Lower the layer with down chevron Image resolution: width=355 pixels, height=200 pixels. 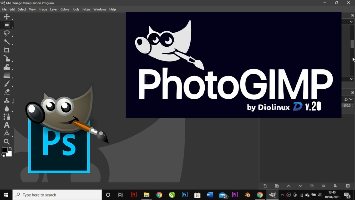pyautogui.click(x=300, y=186)
